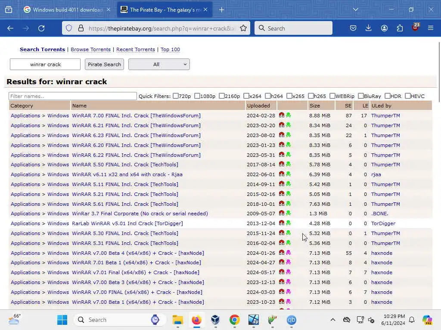This screenshot has height=330, width=441.
Task: Check the x265 quick filter
Action: click(289, 96)
